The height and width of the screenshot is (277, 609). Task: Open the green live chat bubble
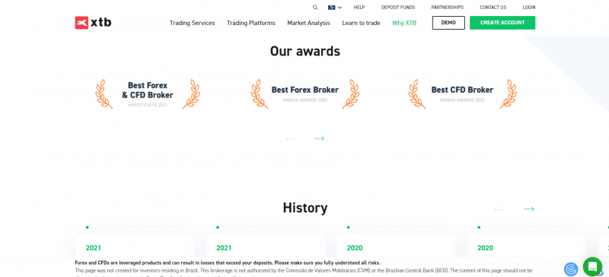click(x=592, y=266)
